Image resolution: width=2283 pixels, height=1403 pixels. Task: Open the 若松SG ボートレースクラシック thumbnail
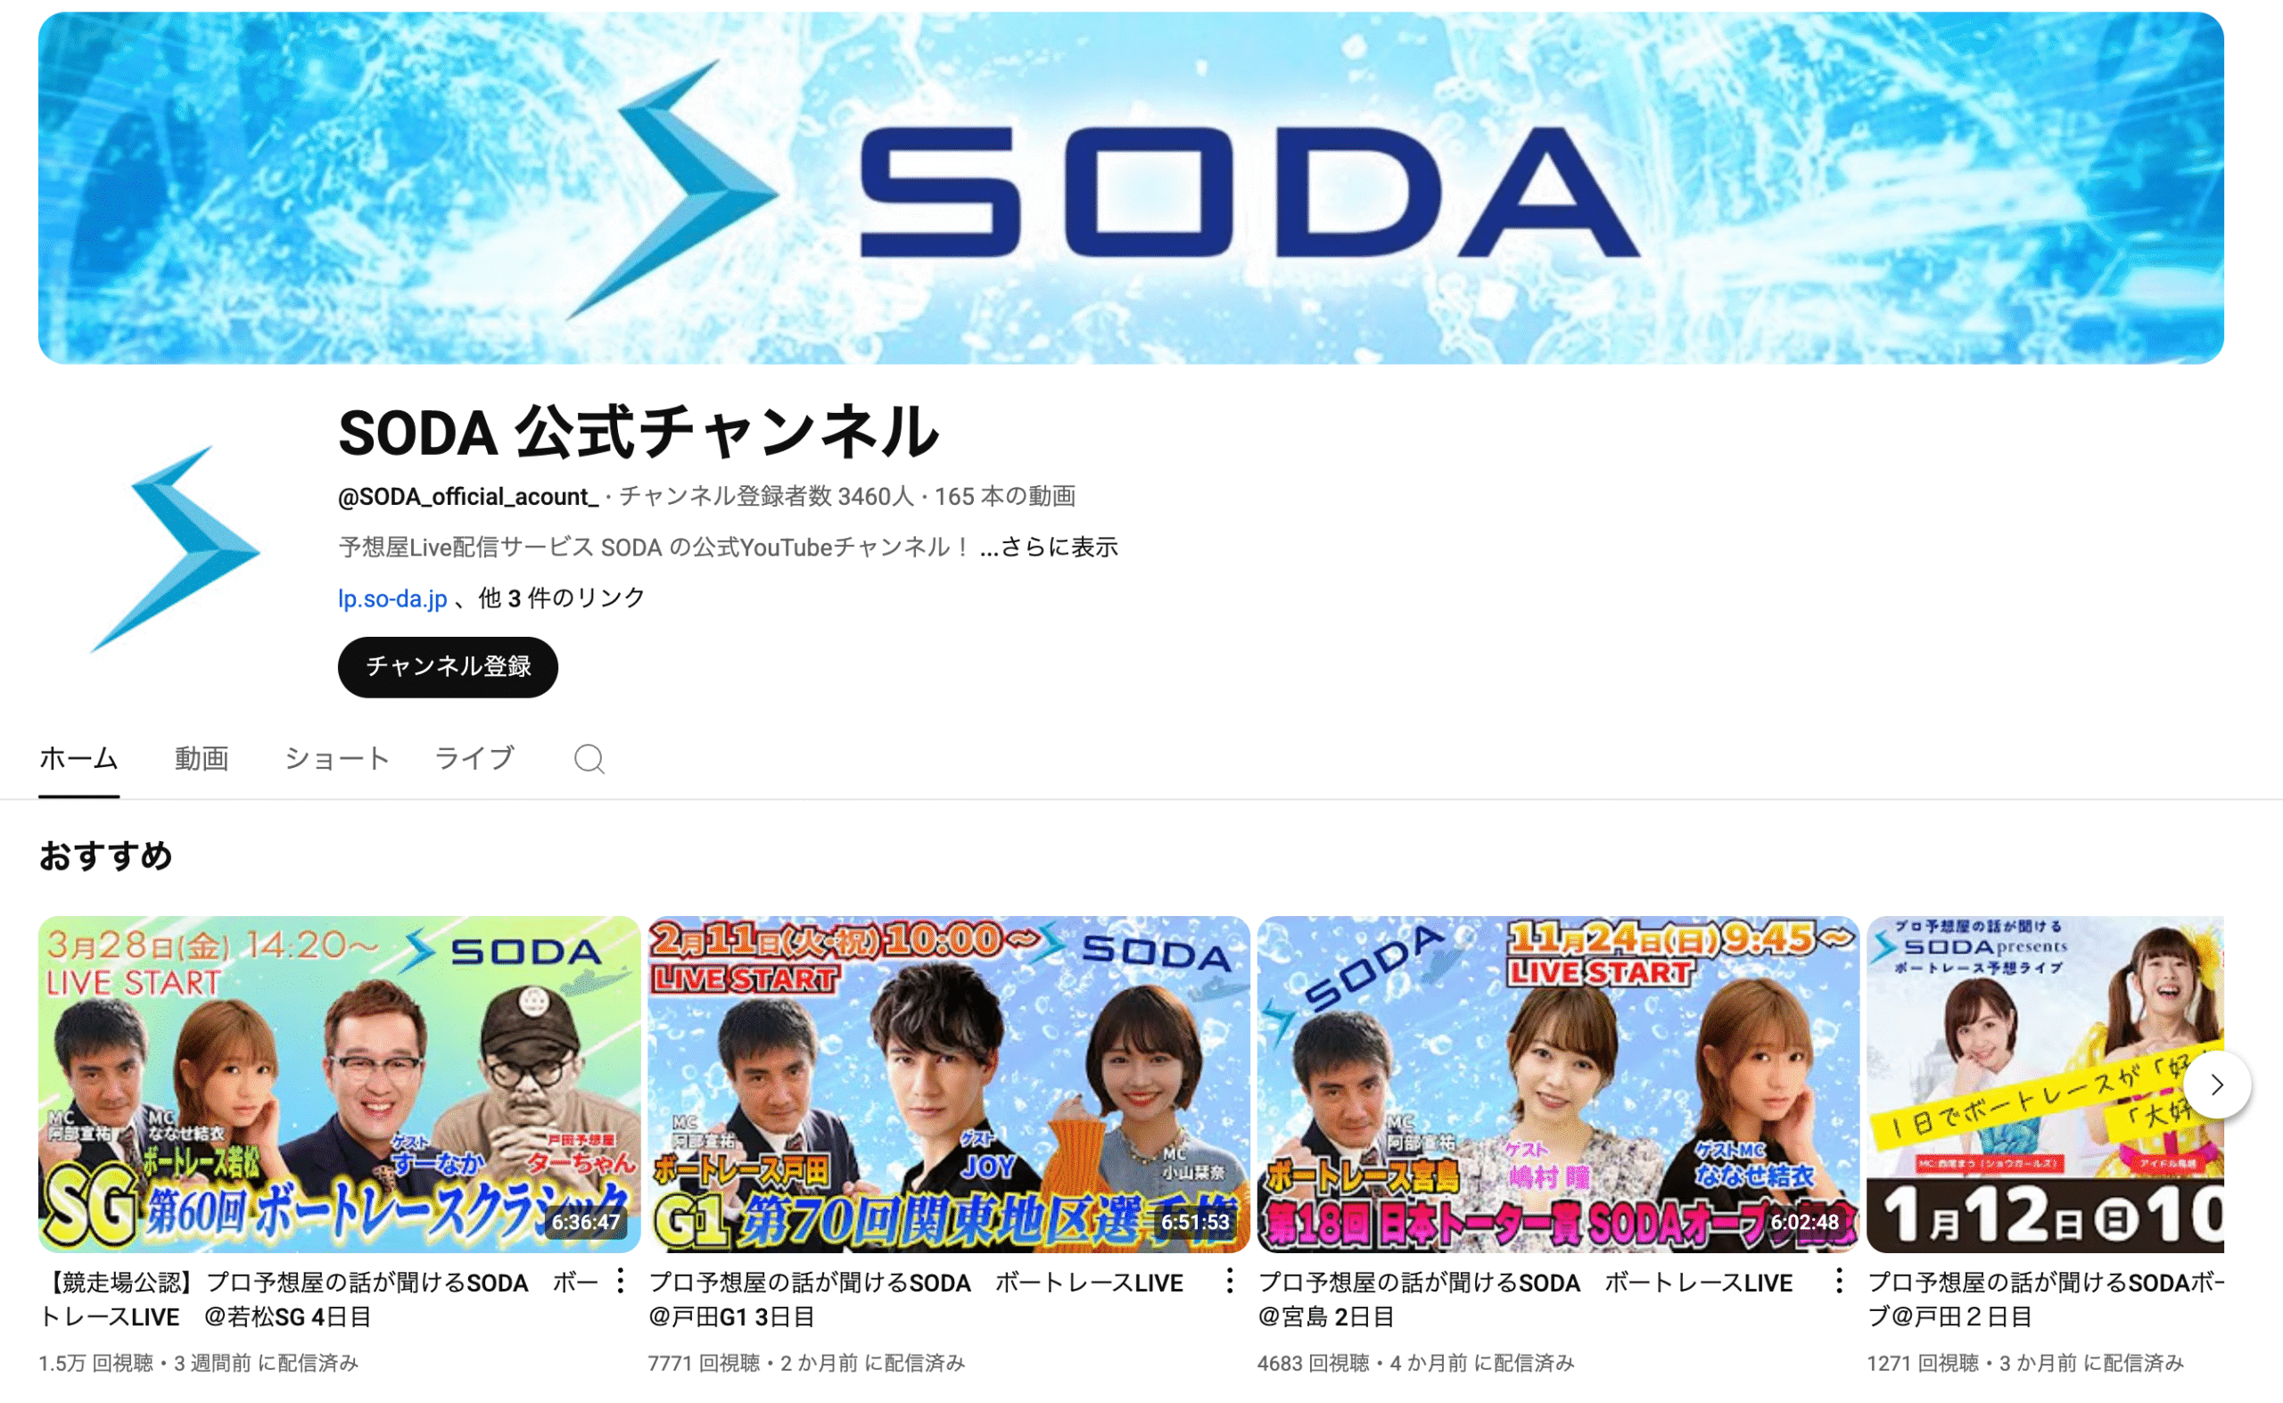click(x=339, y=1084)
